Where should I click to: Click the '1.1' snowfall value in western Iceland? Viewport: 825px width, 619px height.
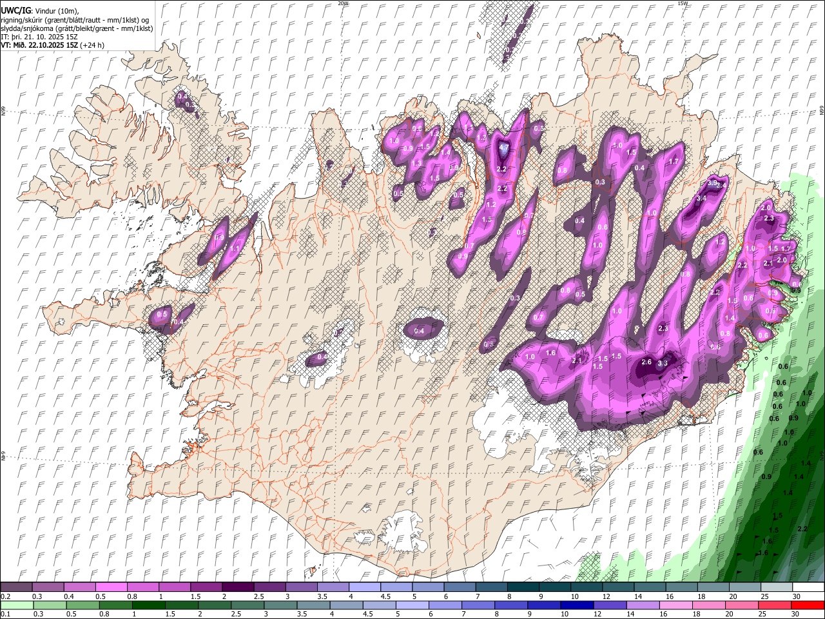235,248
